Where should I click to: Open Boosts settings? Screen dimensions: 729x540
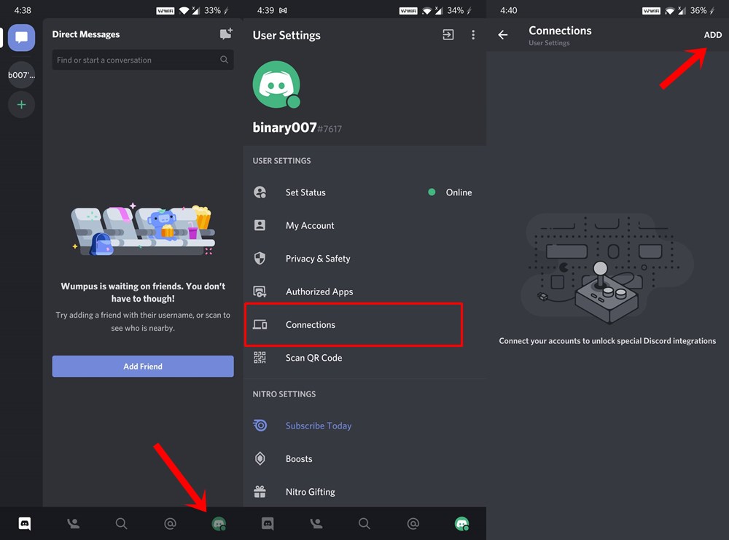[x=364, y=458]
